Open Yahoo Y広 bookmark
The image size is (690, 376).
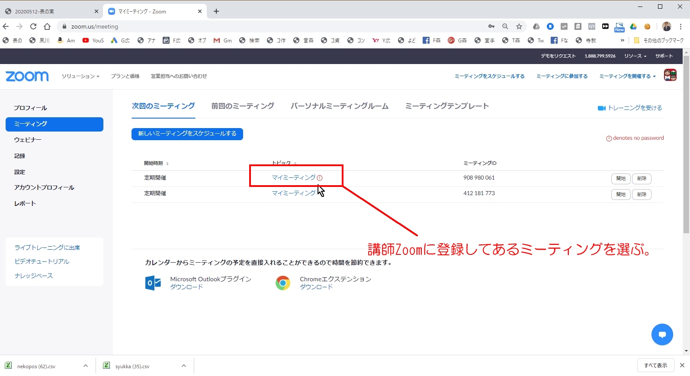381,40
